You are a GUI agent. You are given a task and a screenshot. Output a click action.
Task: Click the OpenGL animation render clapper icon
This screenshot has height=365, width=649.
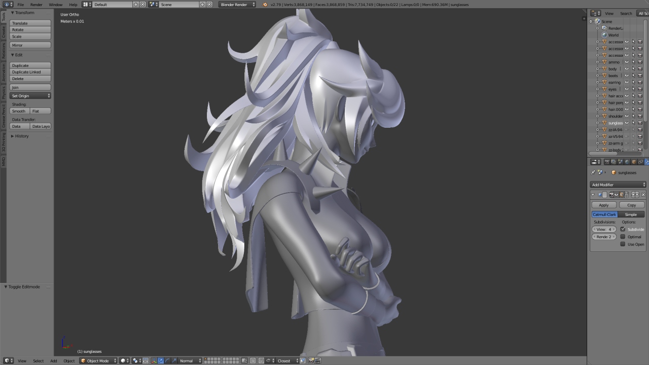[317, 360]
